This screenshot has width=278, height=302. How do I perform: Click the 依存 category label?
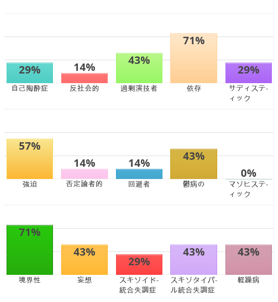tap(194, 88)
